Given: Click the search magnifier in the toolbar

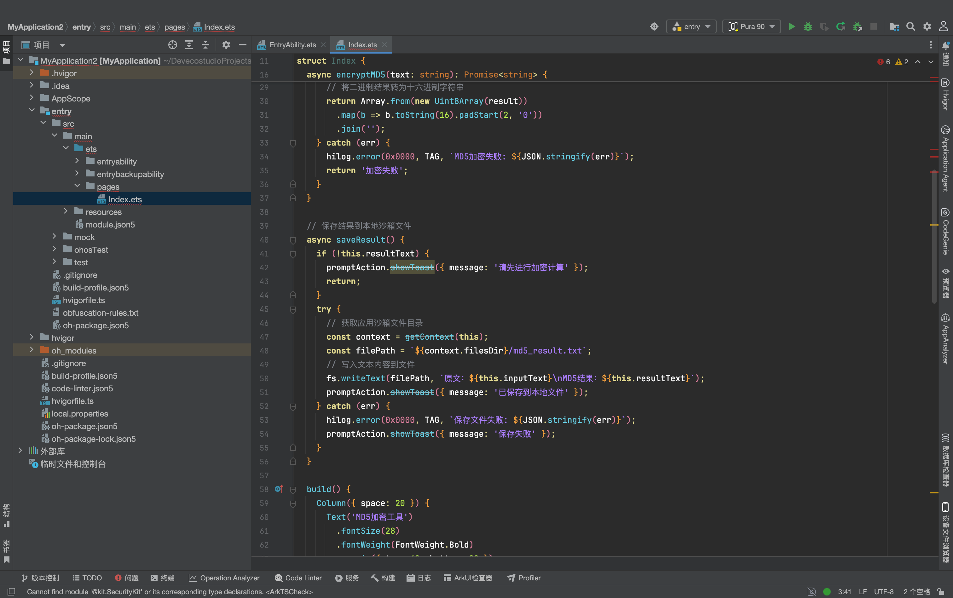Looking at the screenshot, I should coord(910,26).
